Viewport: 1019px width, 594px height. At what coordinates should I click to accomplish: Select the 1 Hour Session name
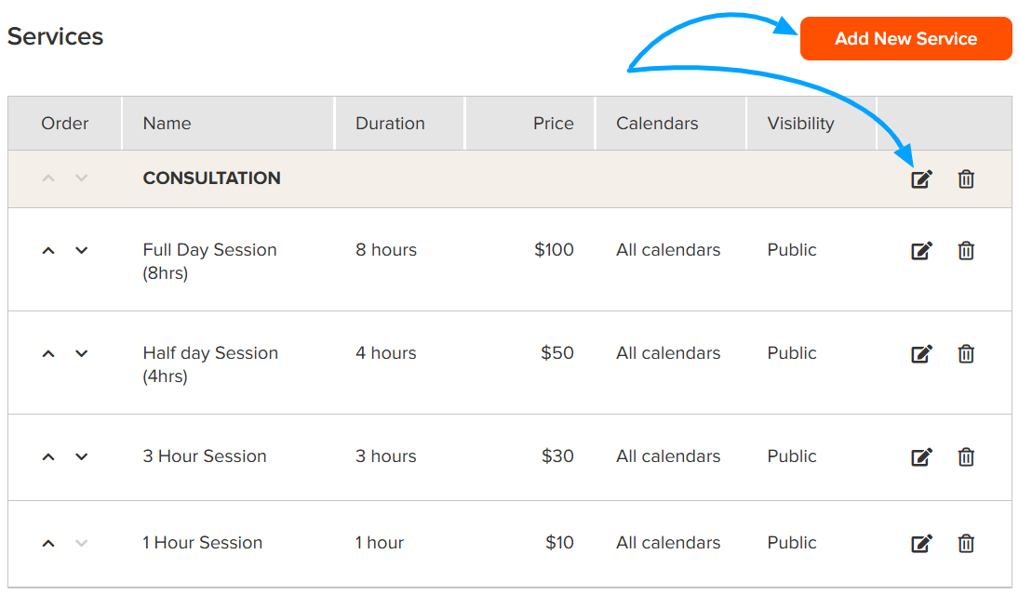(x=202, y=543)
